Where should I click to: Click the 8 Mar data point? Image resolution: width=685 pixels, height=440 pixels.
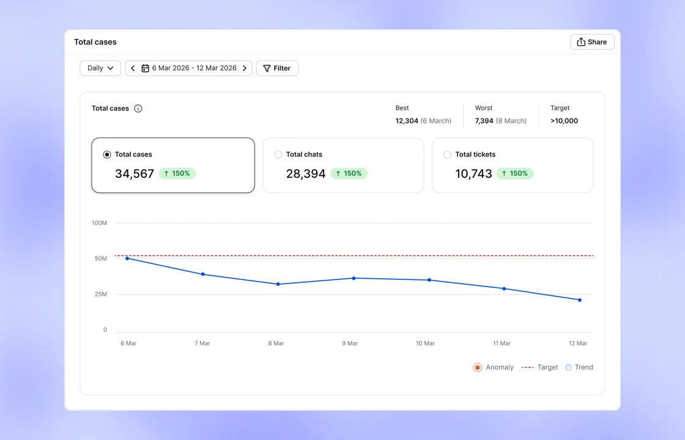[278, 284]
